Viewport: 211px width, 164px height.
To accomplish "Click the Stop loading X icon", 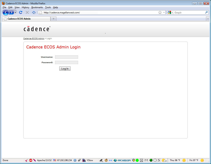I will (x=27, y=13).
